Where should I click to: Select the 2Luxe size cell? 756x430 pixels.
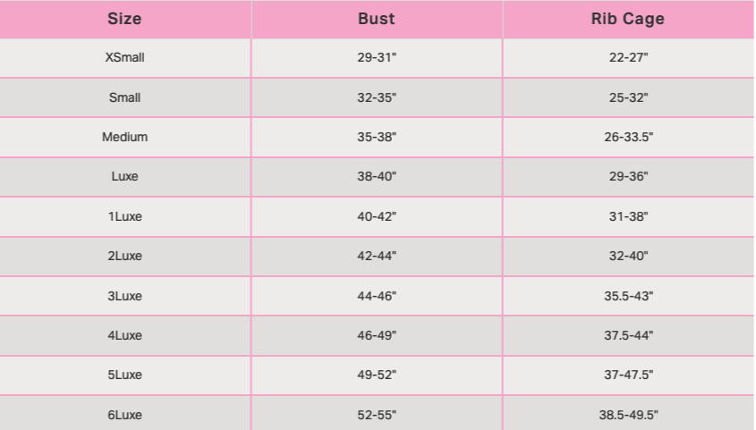[124, 257]
